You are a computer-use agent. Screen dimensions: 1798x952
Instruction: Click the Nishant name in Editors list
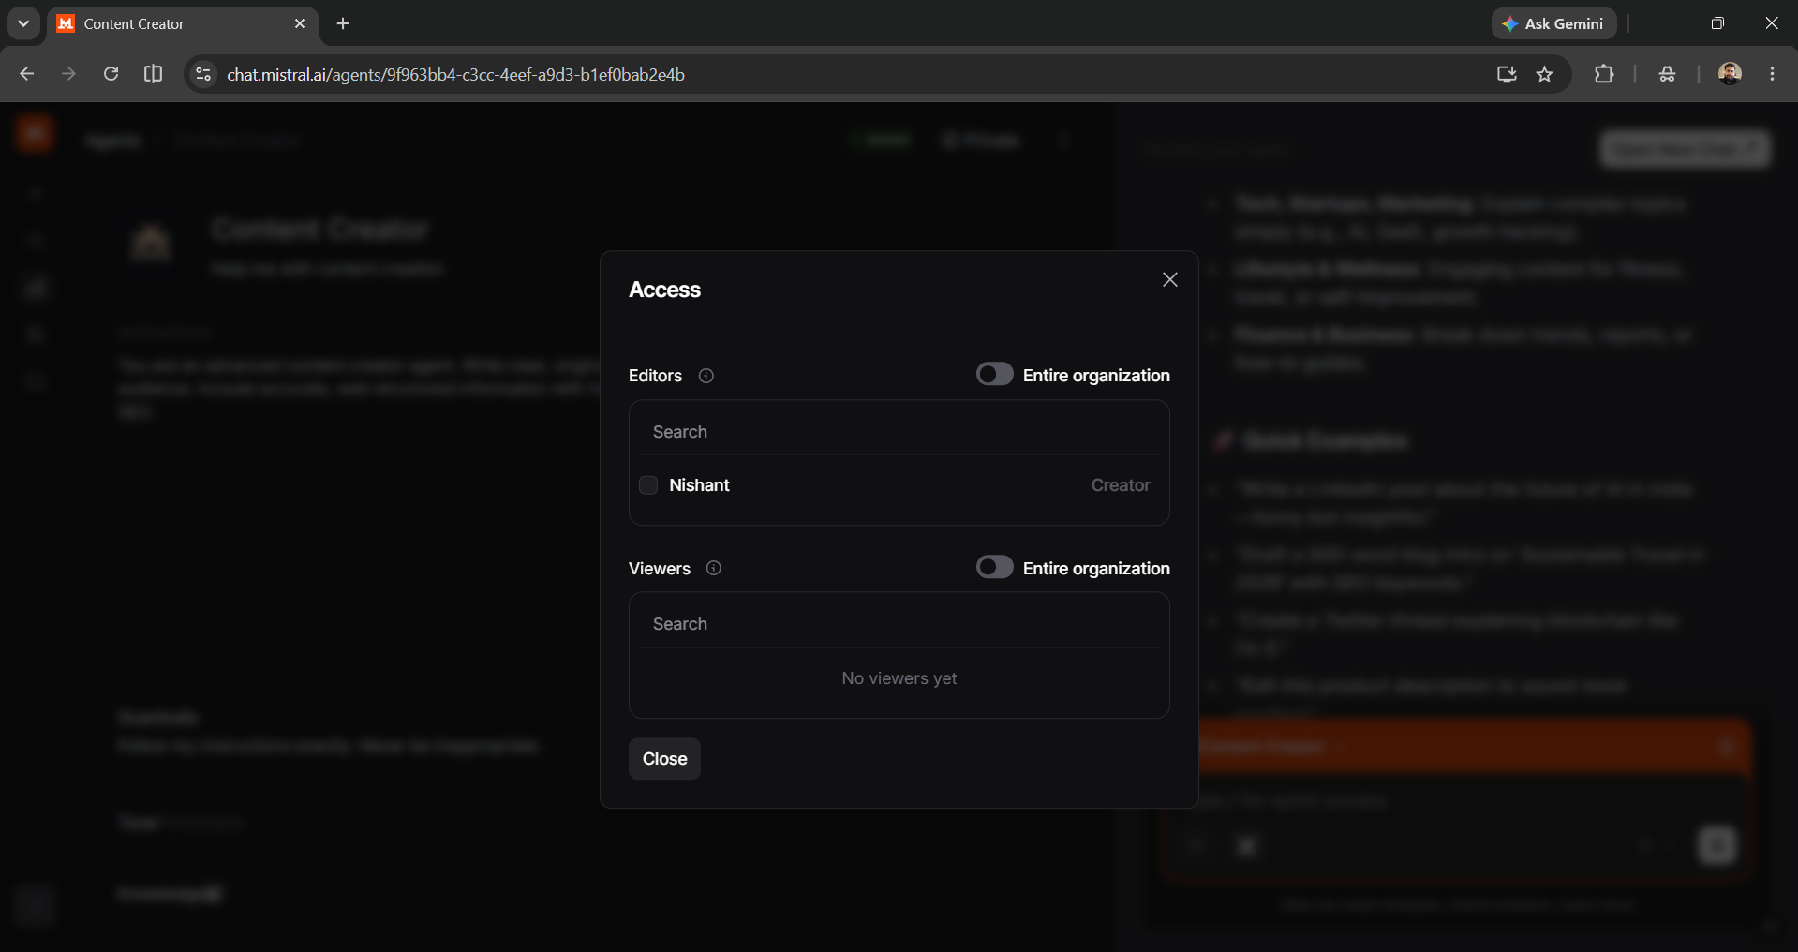(699, 485)
